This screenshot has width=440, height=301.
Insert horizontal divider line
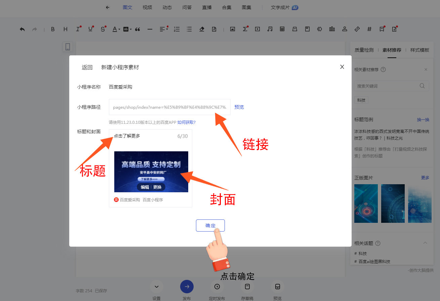point(150,29)
